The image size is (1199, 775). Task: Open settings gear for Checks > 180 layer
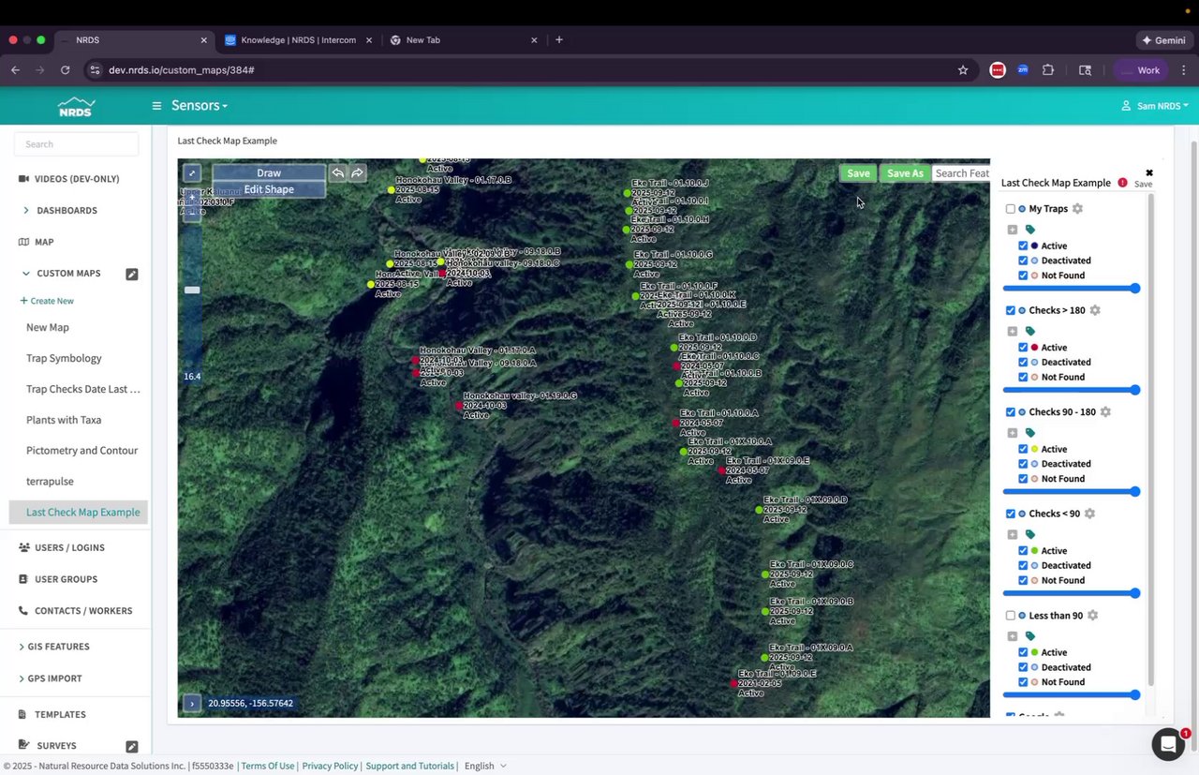pyautogui.click(x=1095, y=310)
